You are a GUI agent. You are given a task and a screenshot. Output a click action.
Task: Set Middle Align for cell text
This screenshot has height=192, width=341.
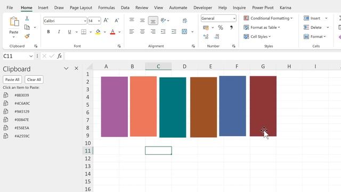click(x=142, y=20)
